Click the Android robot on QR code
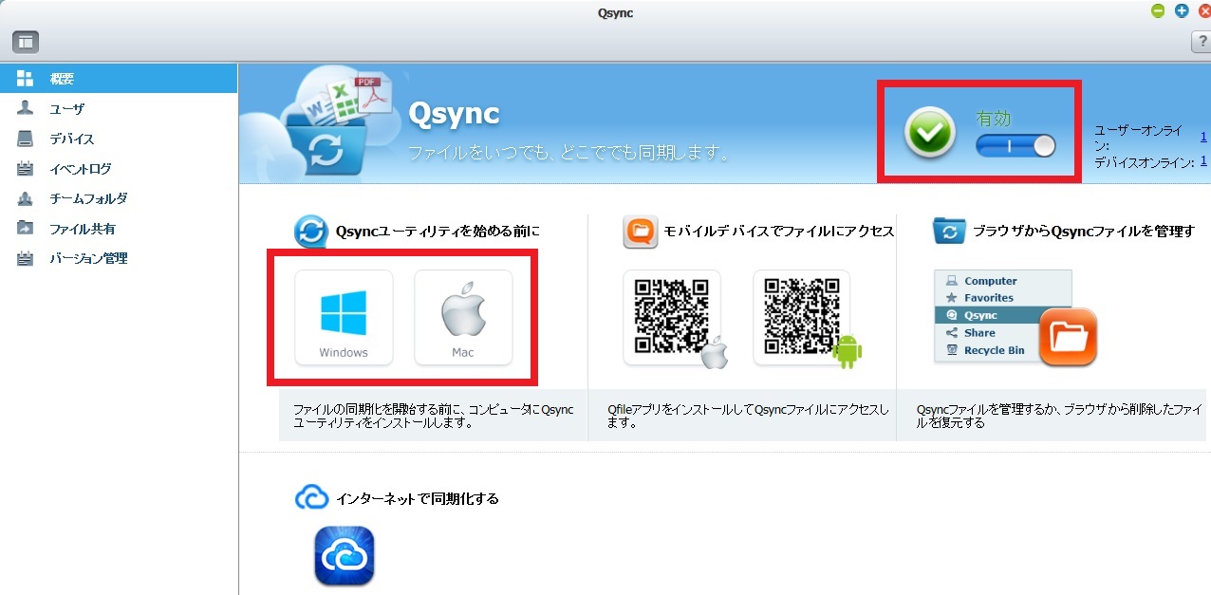Image resolution: width=1211 pixels, height=595 pixels. [846, 352]
